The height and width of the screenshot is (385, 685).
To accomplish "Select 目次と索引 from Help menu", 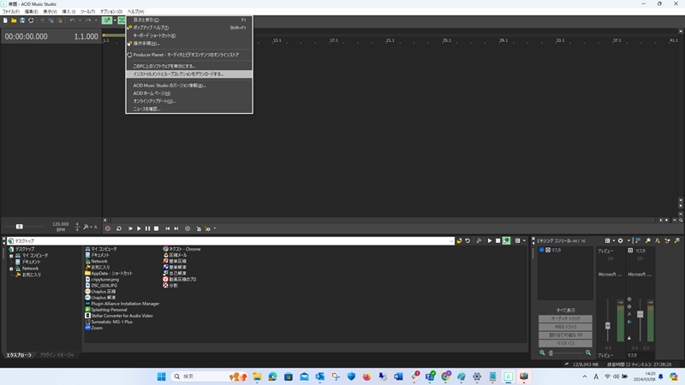I will coord(189,20).
